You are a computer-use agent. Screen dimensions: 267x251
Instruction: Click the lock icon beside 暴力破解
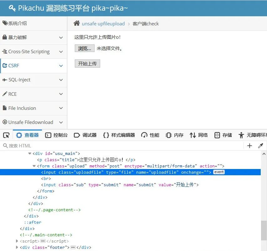point(5,37)
